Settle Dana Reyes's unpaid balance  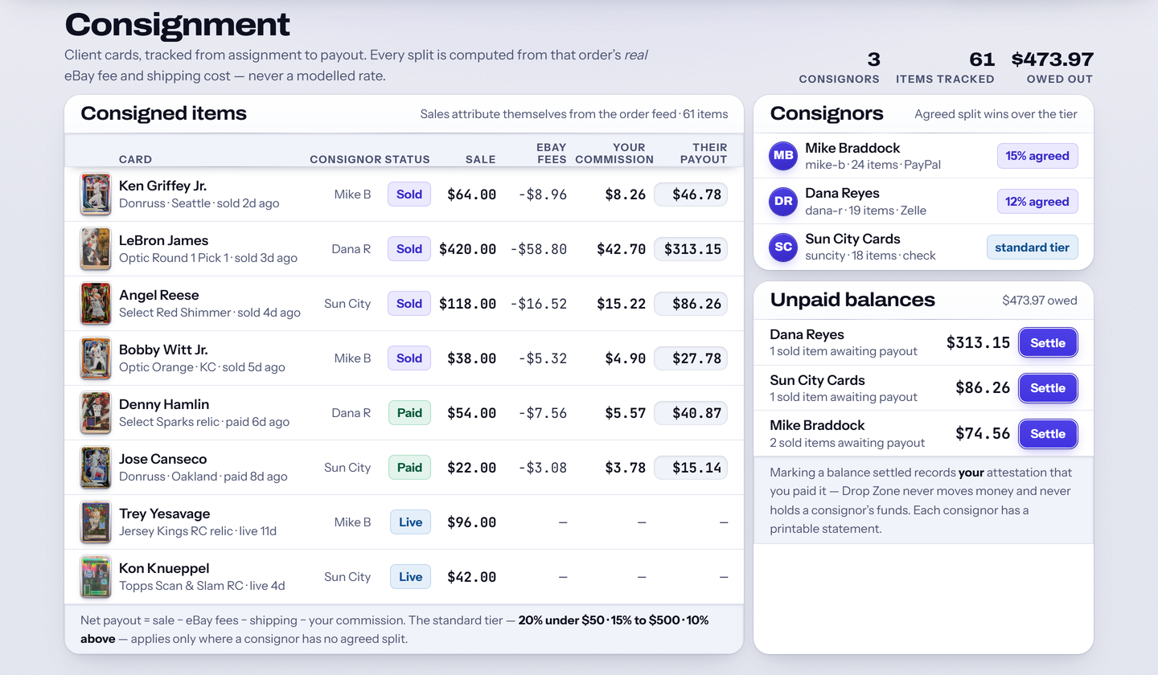click(1048, 342)
